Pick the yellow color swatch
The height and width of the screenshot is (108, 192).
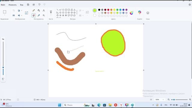point(114,10)
